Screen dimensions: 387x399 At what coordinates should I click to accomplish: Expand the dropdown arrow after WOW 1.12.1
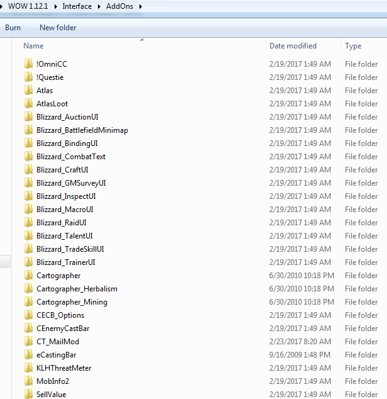(55, 6)
